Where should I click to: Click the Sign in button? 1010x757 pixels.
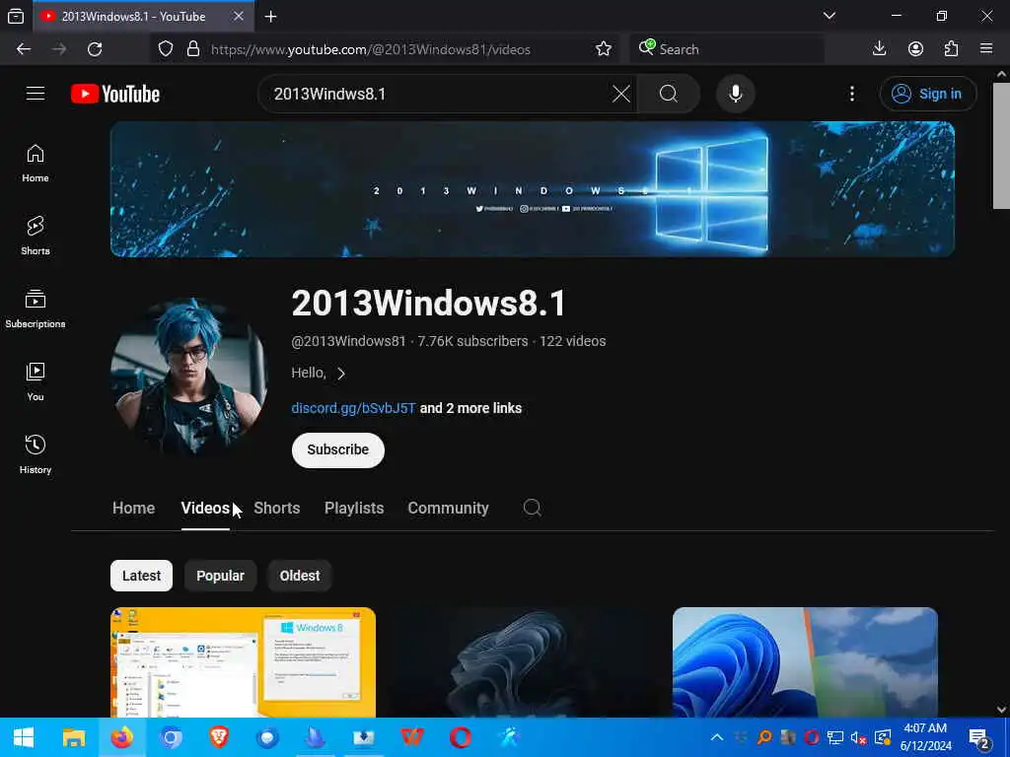click(x=928, y=94)
